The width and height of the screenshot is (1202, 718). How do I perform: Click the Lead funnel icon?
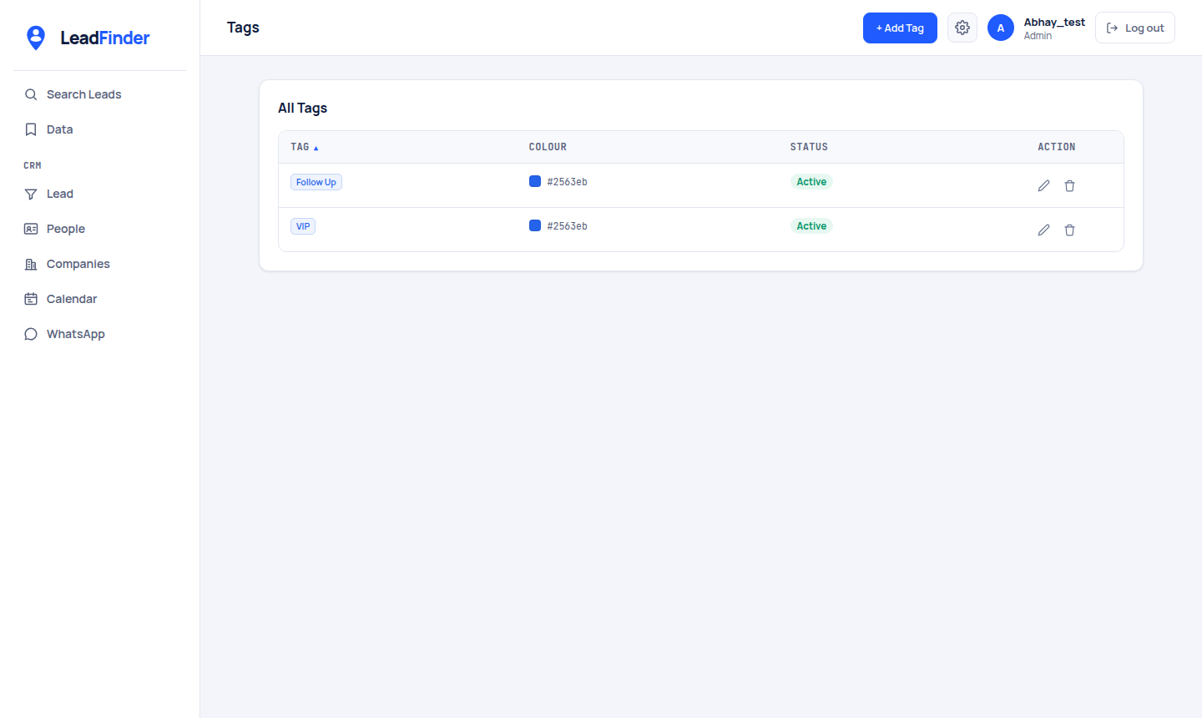point(31,194)
